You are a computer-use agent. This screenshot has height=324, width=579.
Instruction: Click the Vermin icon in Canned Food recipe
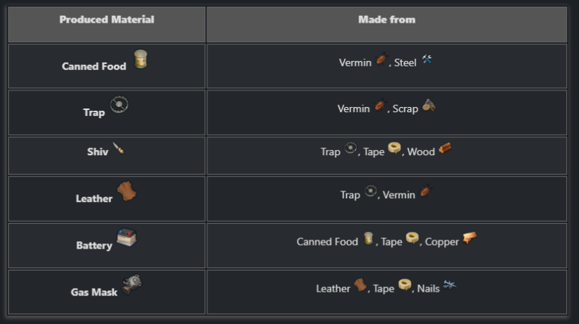(382, 60)
